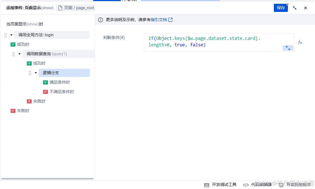Image resolution: width=315 pixels, height=189 pixels.
Task: Close the add event dialog
Action: tap(306, 8)
